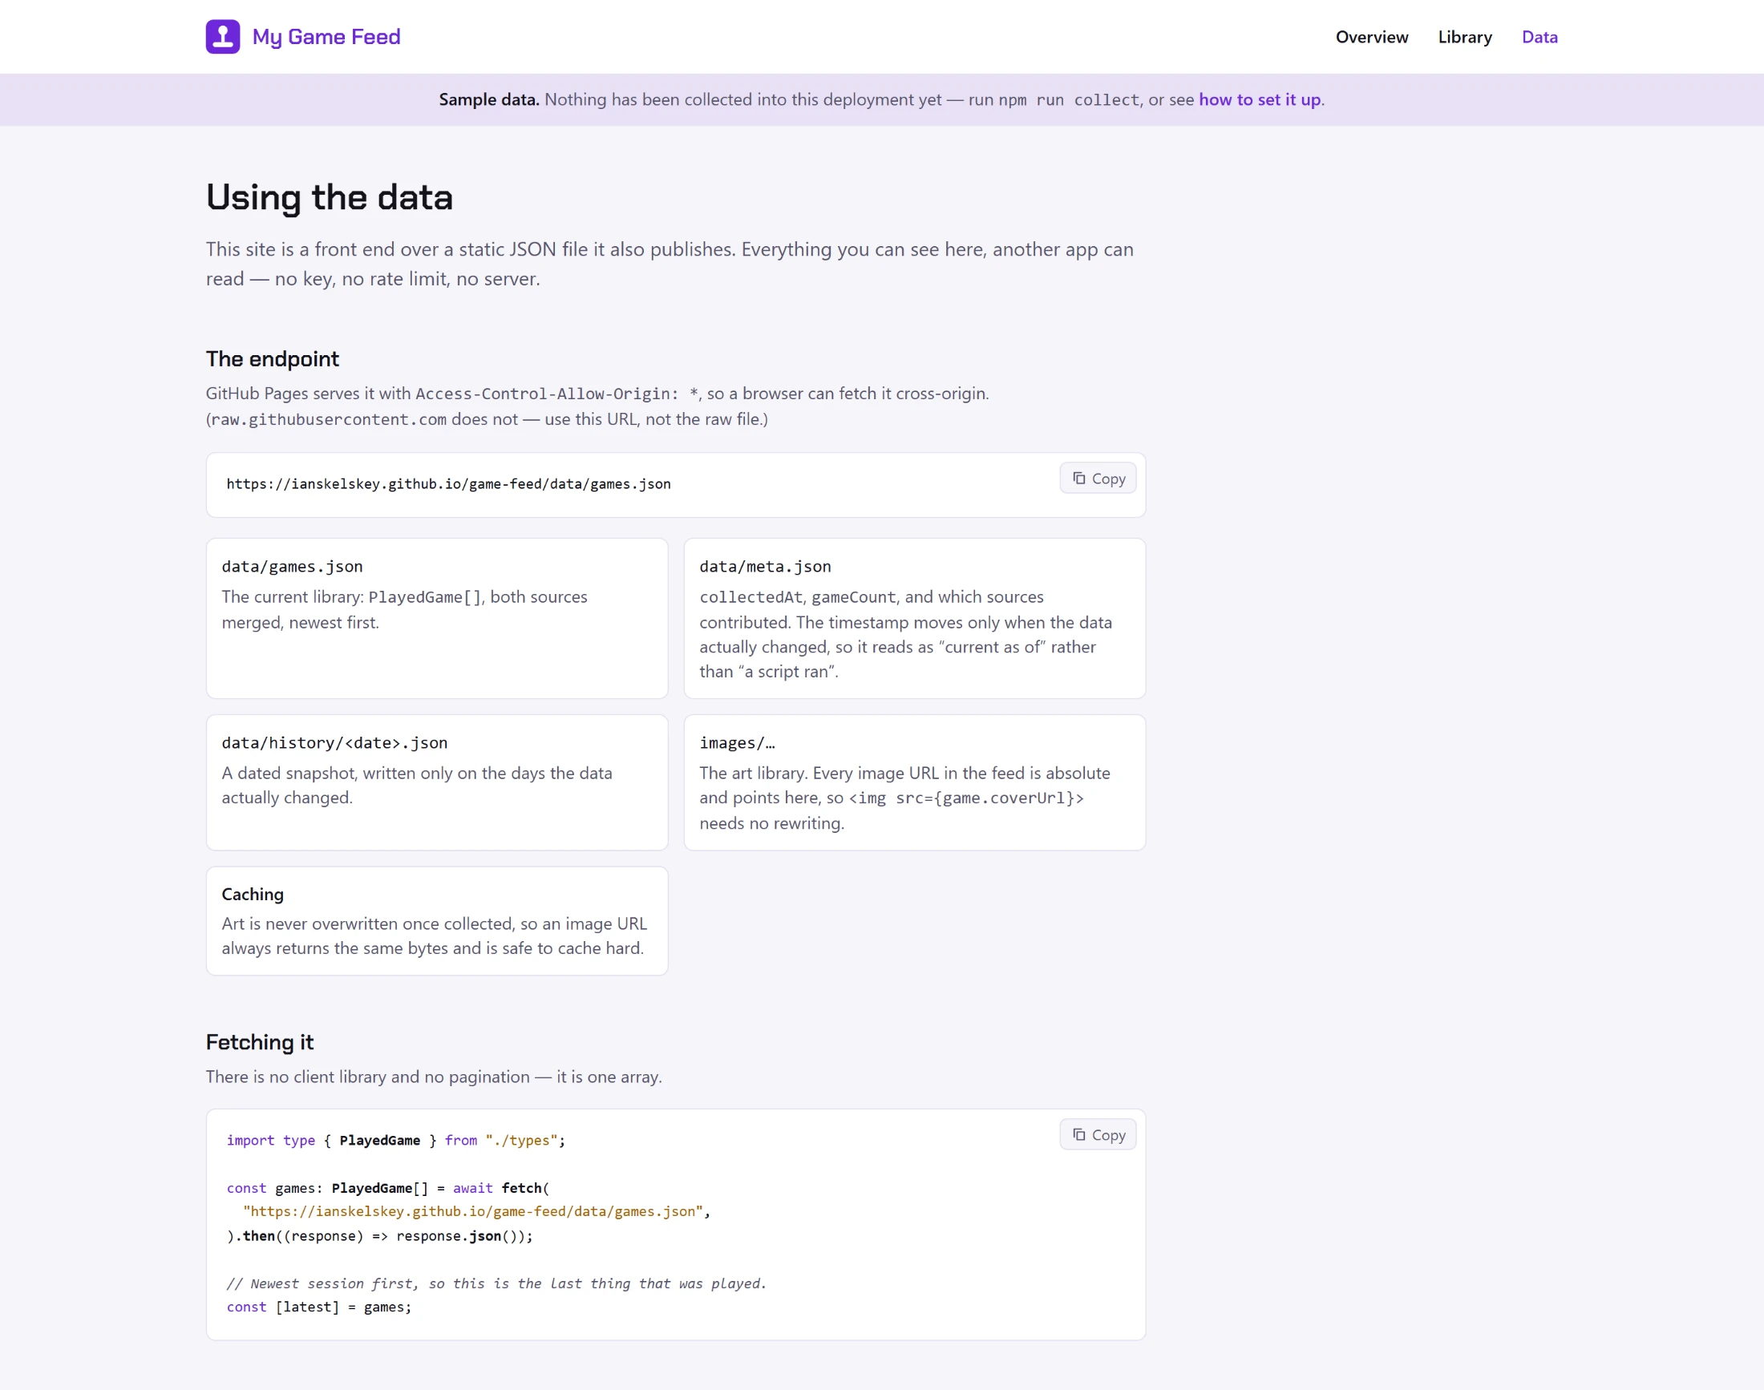
Task: Copy the endpoint URL with its Copy button
Action: tap(1098, 479)
